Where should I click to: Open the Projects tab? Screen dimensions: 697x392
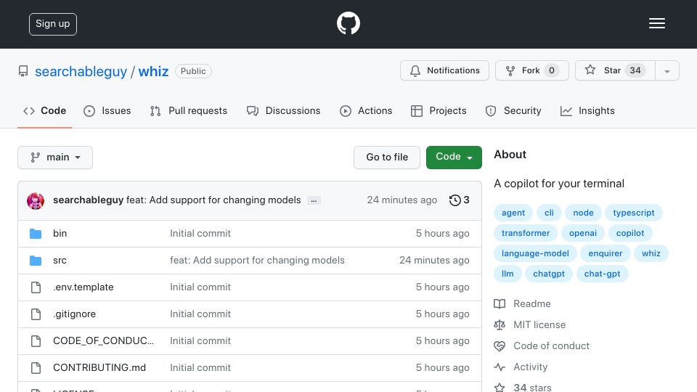click(x=439, y=110)
